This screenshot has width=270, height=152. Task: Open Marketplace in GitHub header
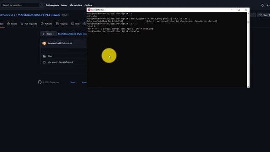[x=76, y=5]
